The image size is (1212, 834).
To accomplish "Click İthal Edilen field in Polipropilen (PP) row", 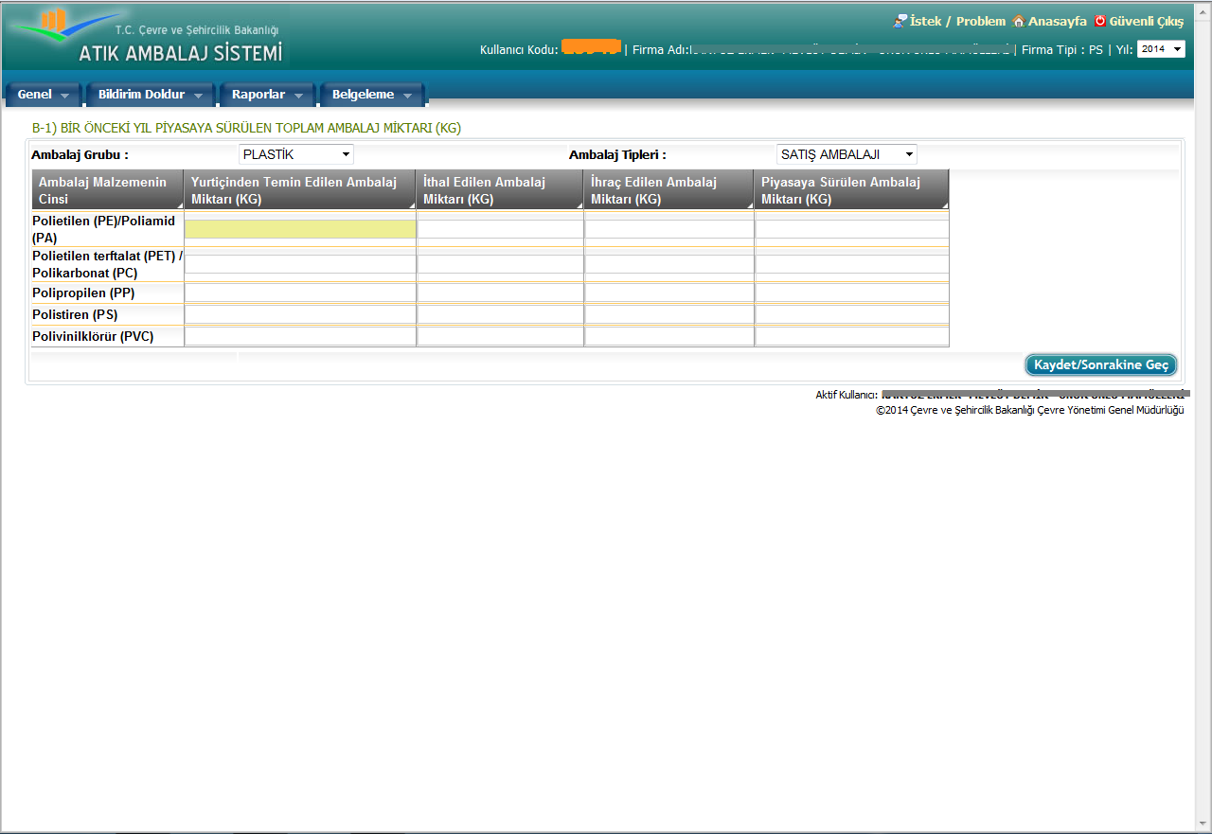I will click(500, 293).
